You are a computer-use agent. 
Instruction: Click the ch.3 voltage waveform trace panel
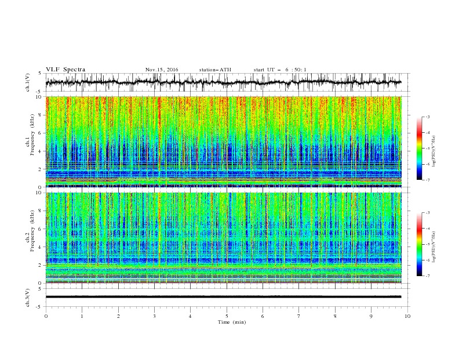pos(228,298)
